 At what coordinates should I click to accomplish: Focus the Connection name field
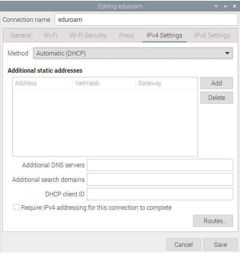[146, 20]
